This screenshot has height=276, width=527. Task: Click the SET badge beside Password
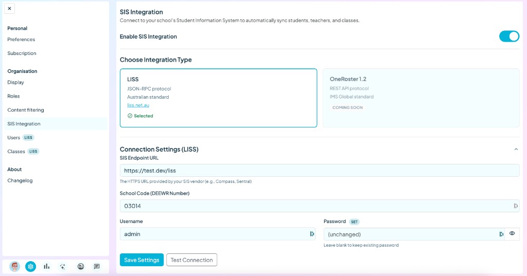(354, 222)
